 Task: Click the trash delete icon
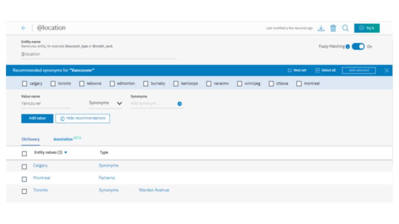pos(333,28)
